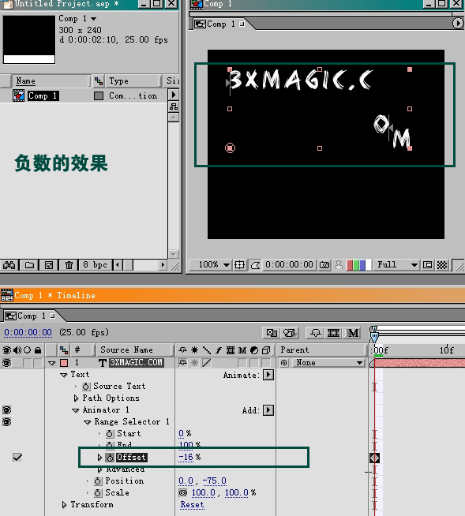The height and width of the screenshot is (516, 465).
Task: Toggle stopwatch for Start property
Action: [x=110, y=434]
